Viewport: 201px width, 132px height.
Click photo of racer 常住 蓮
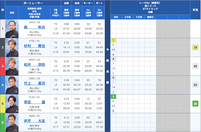[12, 104]
